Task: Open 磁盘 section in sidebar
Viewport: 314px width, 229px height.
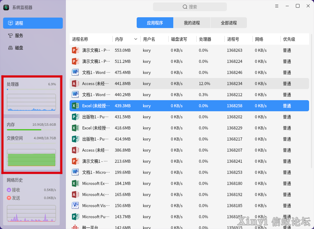Action: [33, 48]
